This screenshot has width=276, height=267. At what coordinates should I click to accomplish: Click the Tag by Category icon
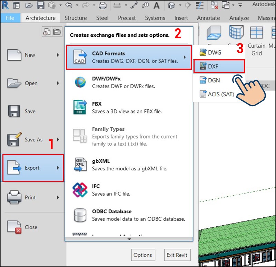click(145, 5)
